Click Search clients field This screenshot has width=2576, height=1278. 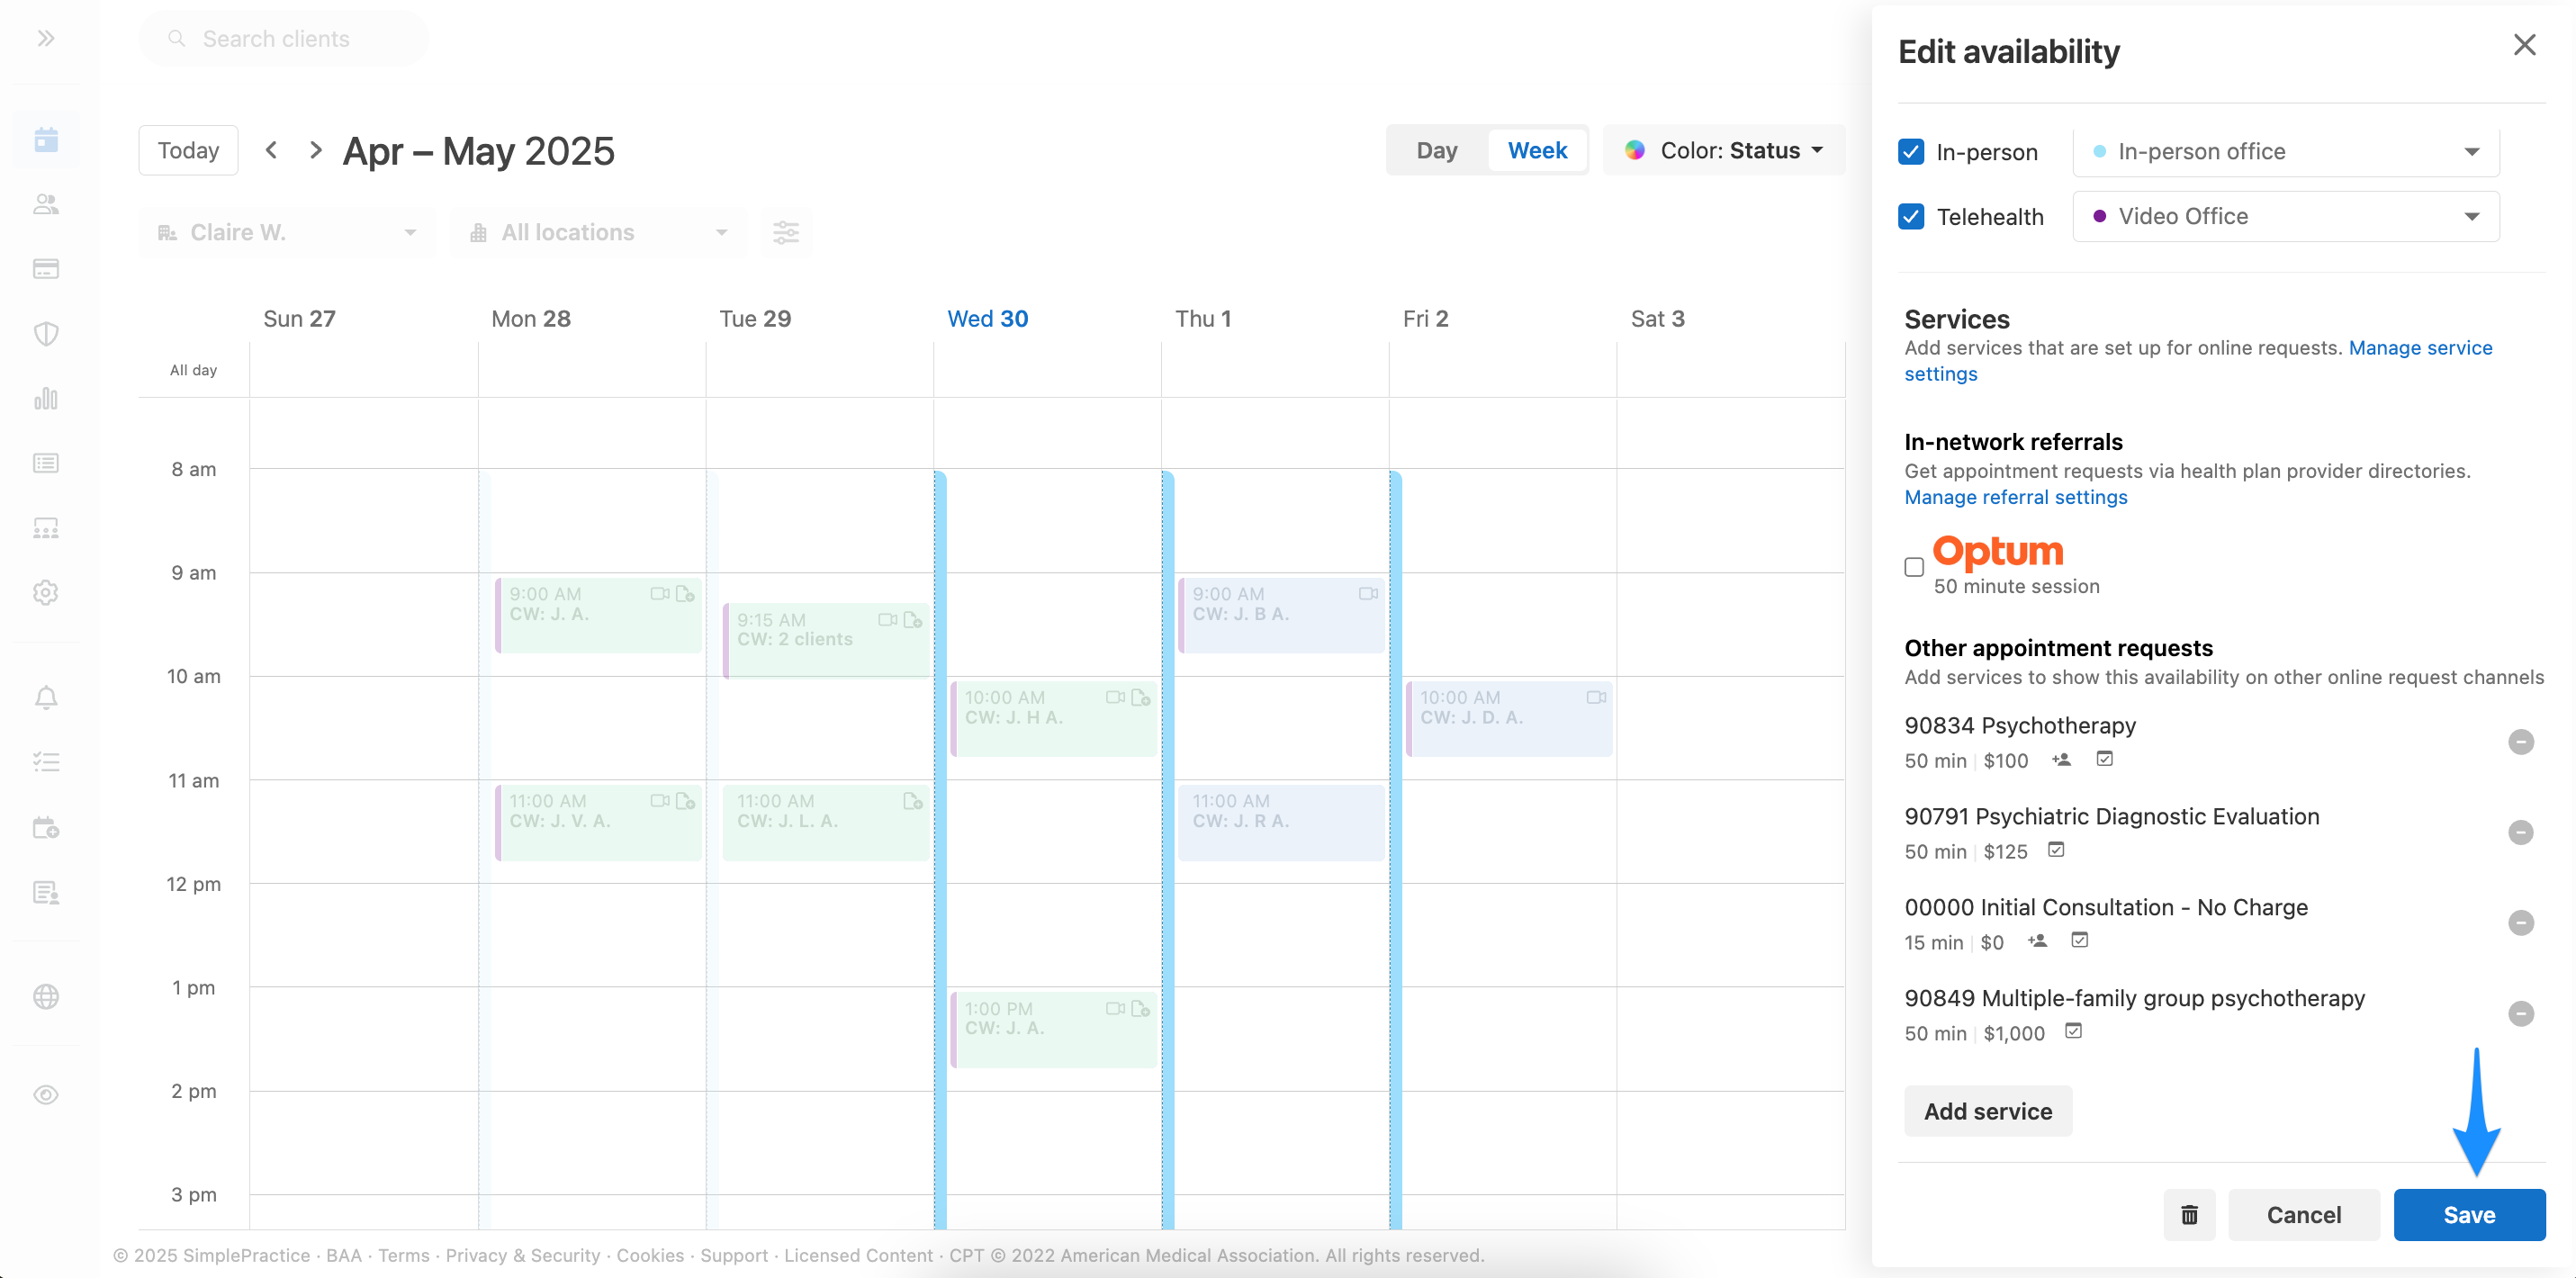pyautogui.click(x=284, y=39)
